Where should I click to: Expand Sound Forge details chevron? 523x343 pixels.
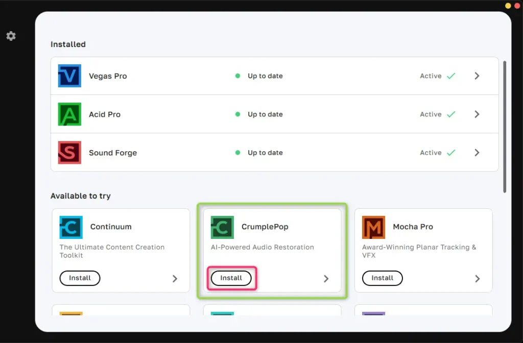tap(477, 152)
